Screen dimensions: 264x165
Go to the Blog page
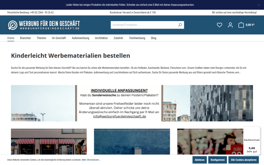pyautogui.click(x=154, y=38)
